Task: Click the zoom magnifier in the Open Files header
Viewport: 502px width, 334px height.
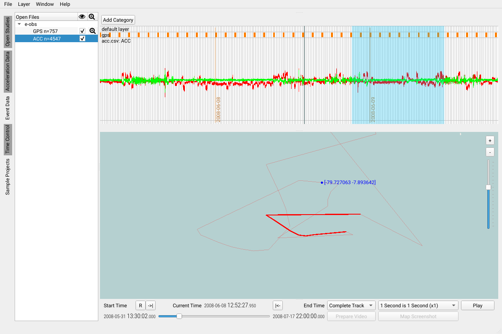Action: click(92, 17)
